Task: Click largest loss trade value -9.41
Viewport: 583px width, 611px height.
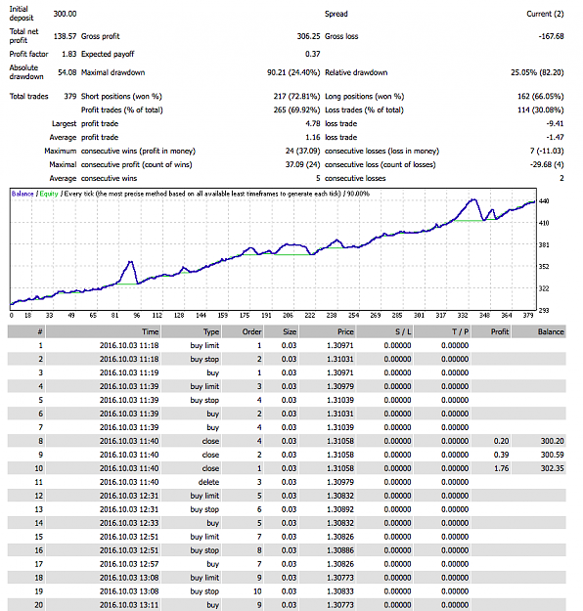Action: pyautogui.click(x=555, y=123)
